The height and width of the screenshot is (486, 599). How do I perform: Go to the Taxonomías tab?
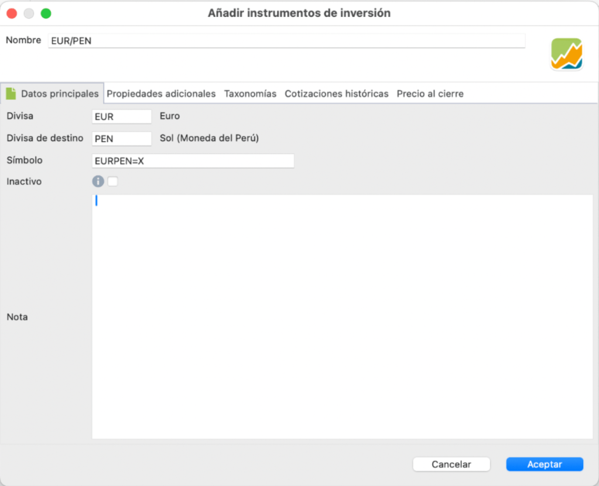pos(250,94)
